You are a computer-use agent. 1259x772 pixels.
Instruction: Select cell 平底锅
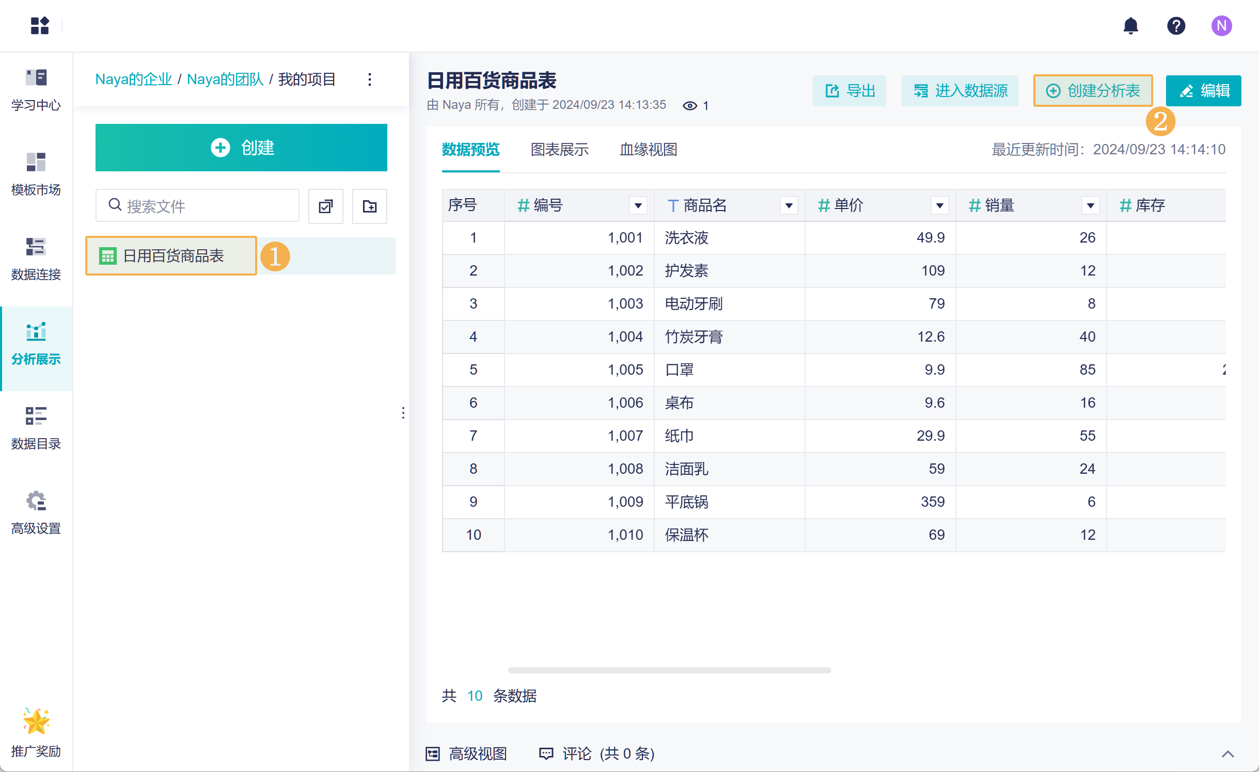coord(729,502)
